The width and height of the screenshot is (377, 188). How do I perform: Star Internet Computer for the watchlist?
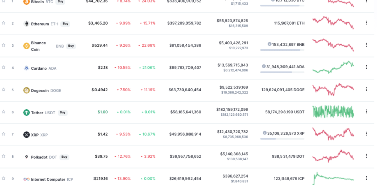[4, 178]
